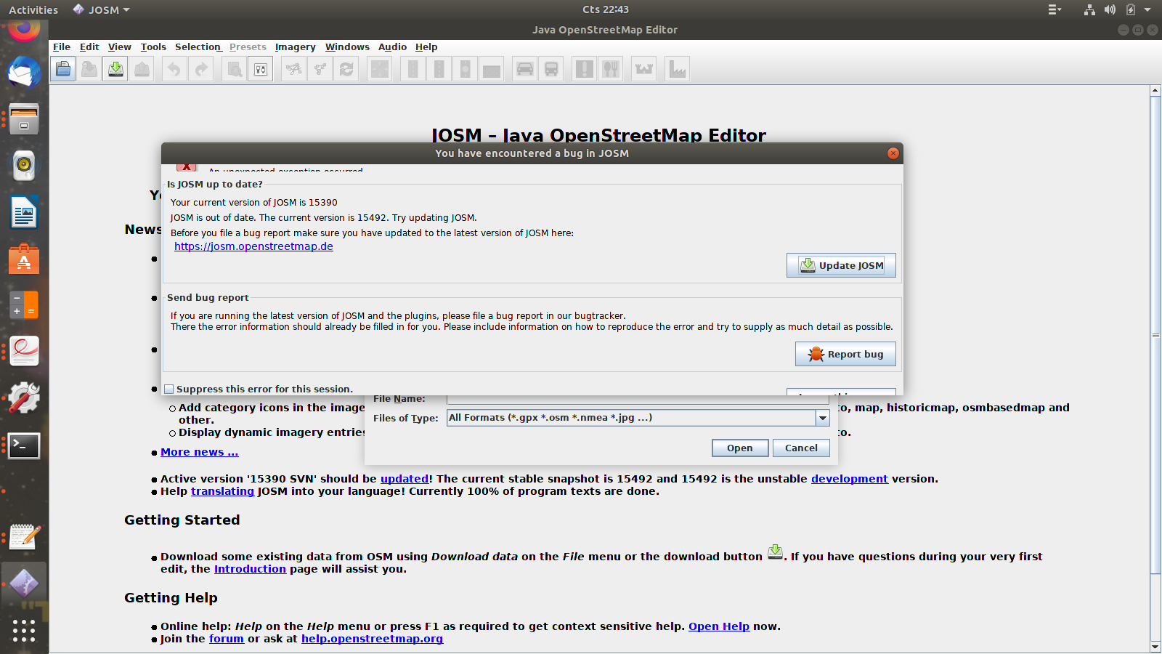Screen dimensions: 1162x654
Task: Open the More news link
Action: tap(200, 452)
